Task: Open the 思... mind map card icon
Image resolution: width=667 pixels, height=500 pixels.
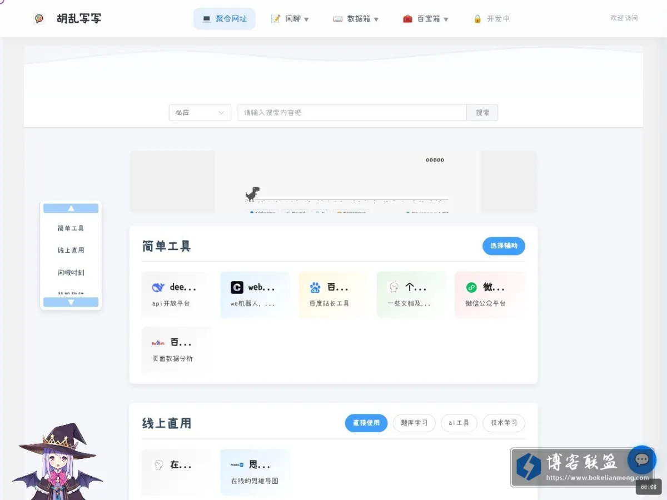Action: point(237,464)
